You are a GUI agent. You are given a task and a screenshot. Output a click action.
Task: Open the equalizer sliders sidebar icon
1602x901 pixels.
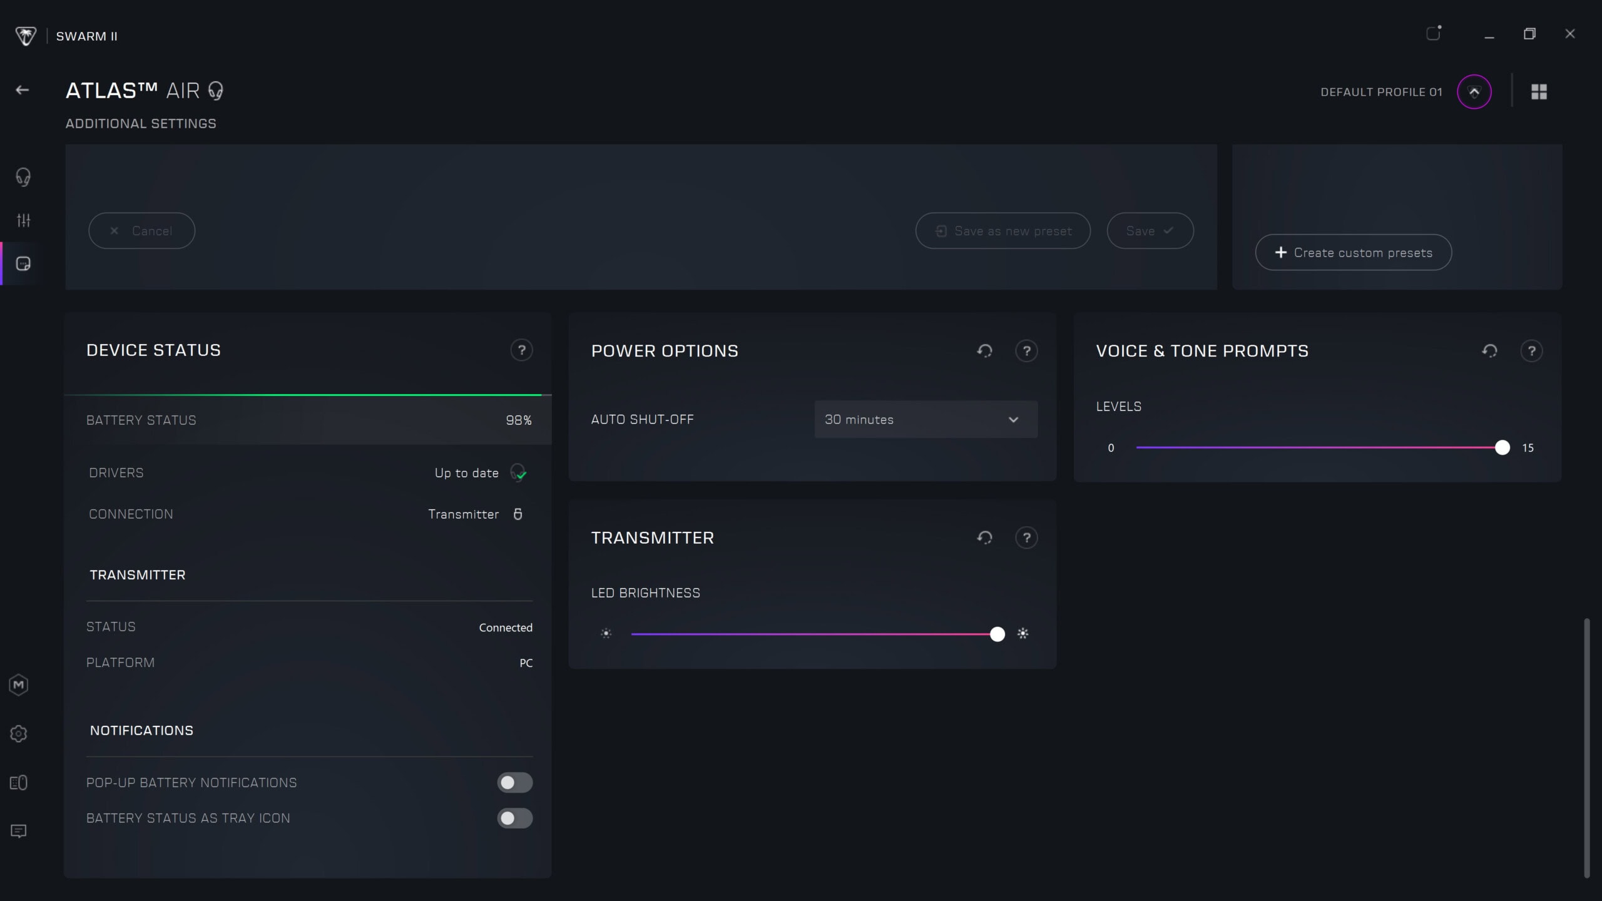(23, 220)
